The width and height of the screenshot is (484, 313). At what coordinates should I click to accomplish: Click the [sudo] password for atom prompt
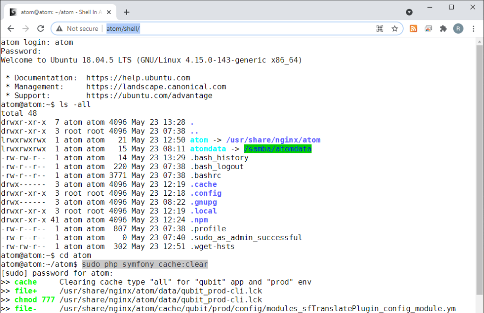tap(57, 273)
